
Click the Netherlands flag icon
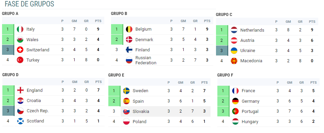coord(234,30)
